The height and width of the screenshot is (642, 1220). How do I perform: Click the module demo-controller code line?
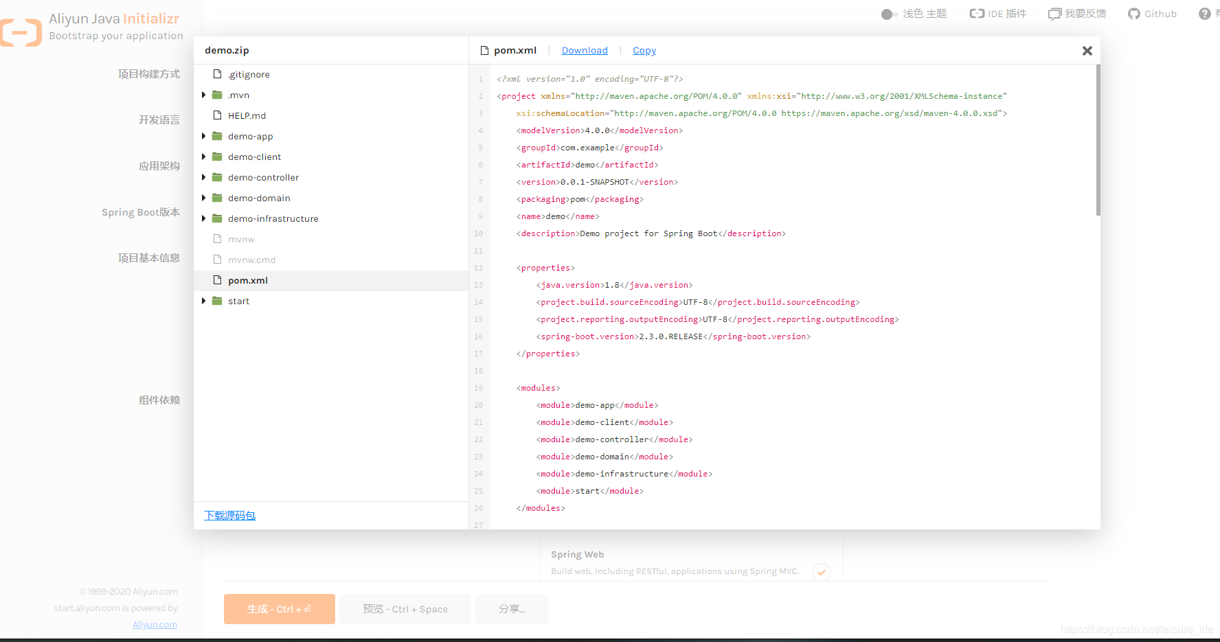[614, 439]
